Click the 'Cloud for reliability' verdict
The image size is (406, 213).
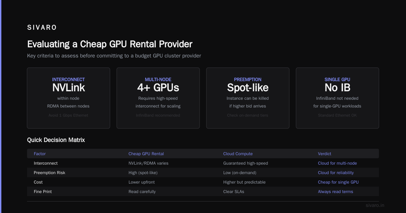pos(336,173)
